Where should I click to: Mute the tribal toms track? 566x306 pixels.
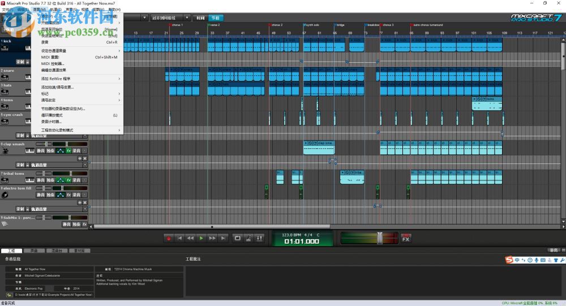tap(40, 180)
